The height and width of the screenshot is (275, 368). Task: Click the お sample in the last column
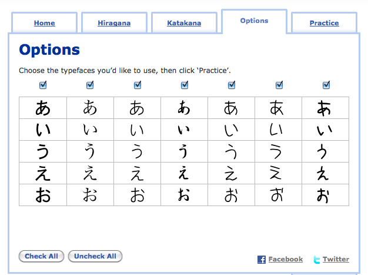pyautogui.click(x=324, y=195)
